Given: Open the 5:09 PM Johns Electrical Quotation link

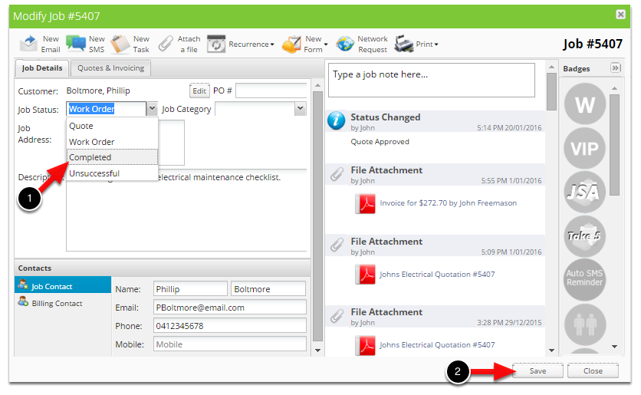Looking at the screenshot, I should (437, 275).
